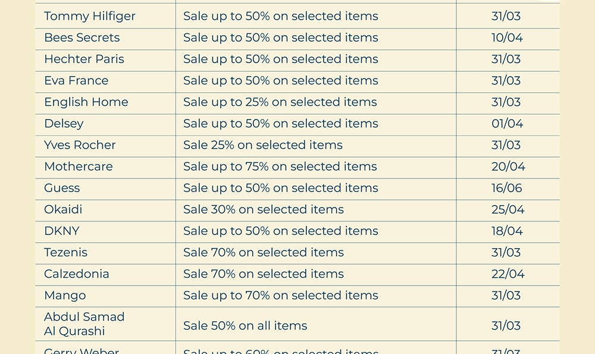Viewport: 595px width, 354px height.
Task: Select the Mango brand cell
Action: coord(65,295)
